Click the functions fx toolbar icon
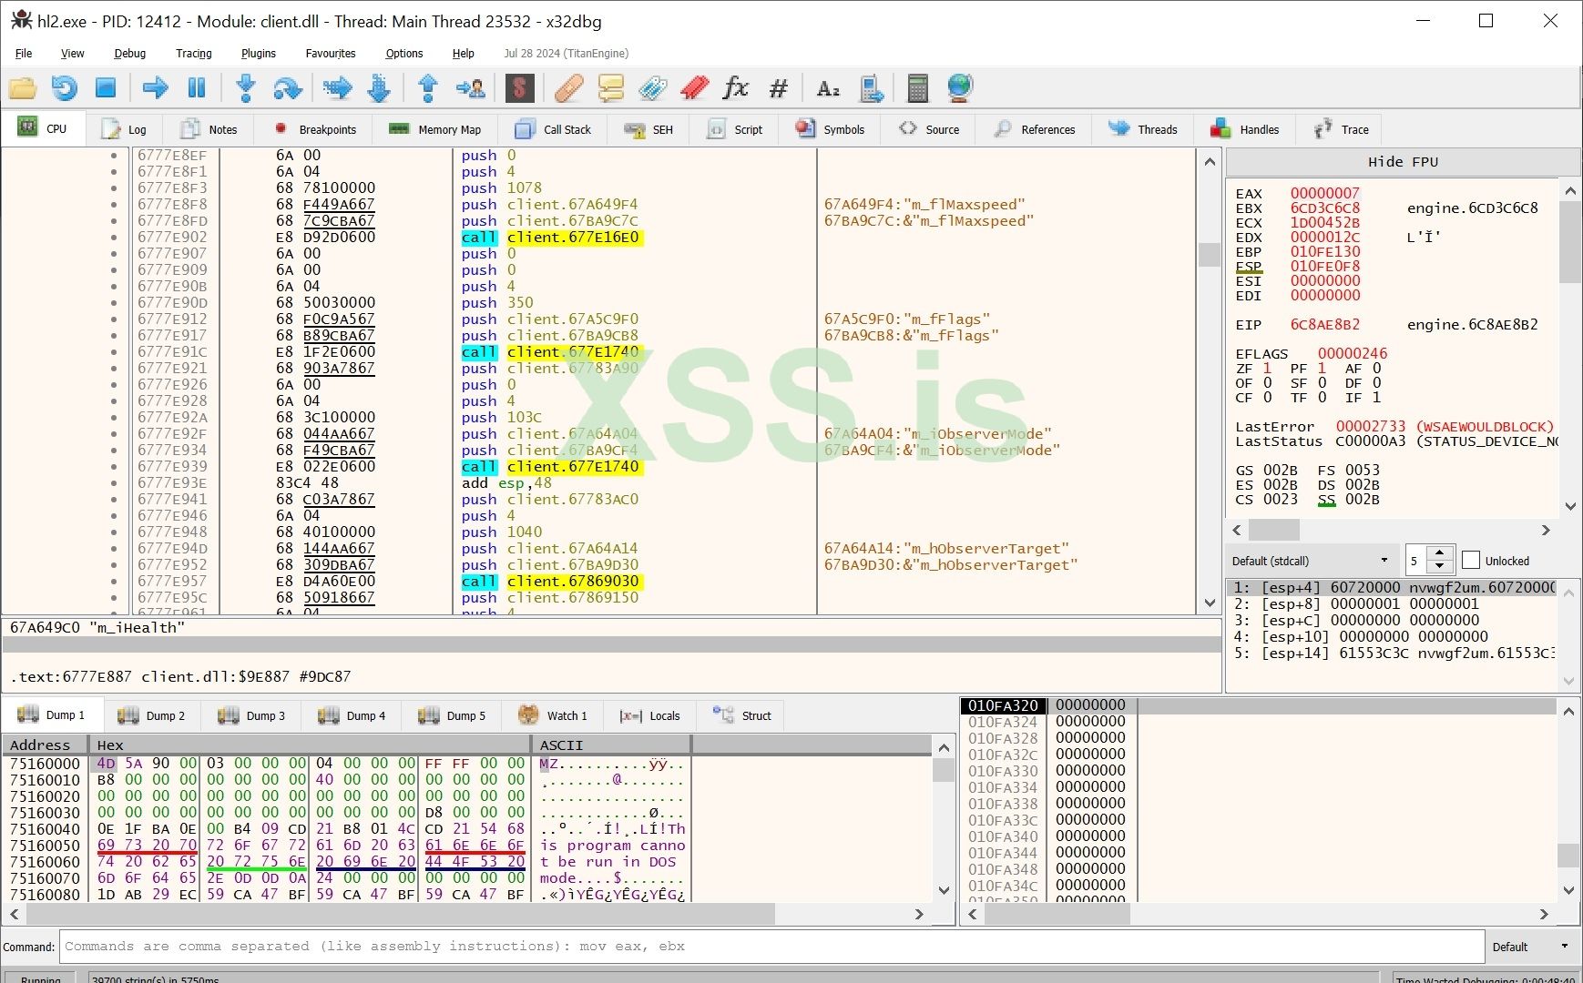 click(735, 88)
